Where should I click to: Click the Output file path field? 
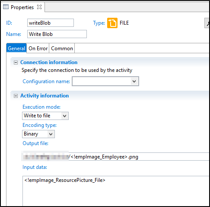[116, 157]
